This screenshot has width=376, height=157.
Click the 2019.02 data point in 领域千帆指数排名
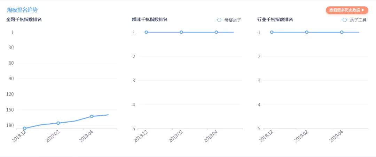[x=181, y=32]
